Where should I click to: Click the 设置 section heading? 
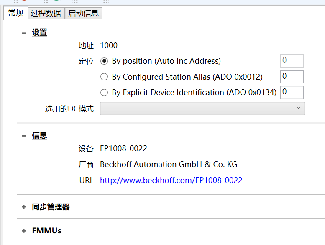coord(39,33)
